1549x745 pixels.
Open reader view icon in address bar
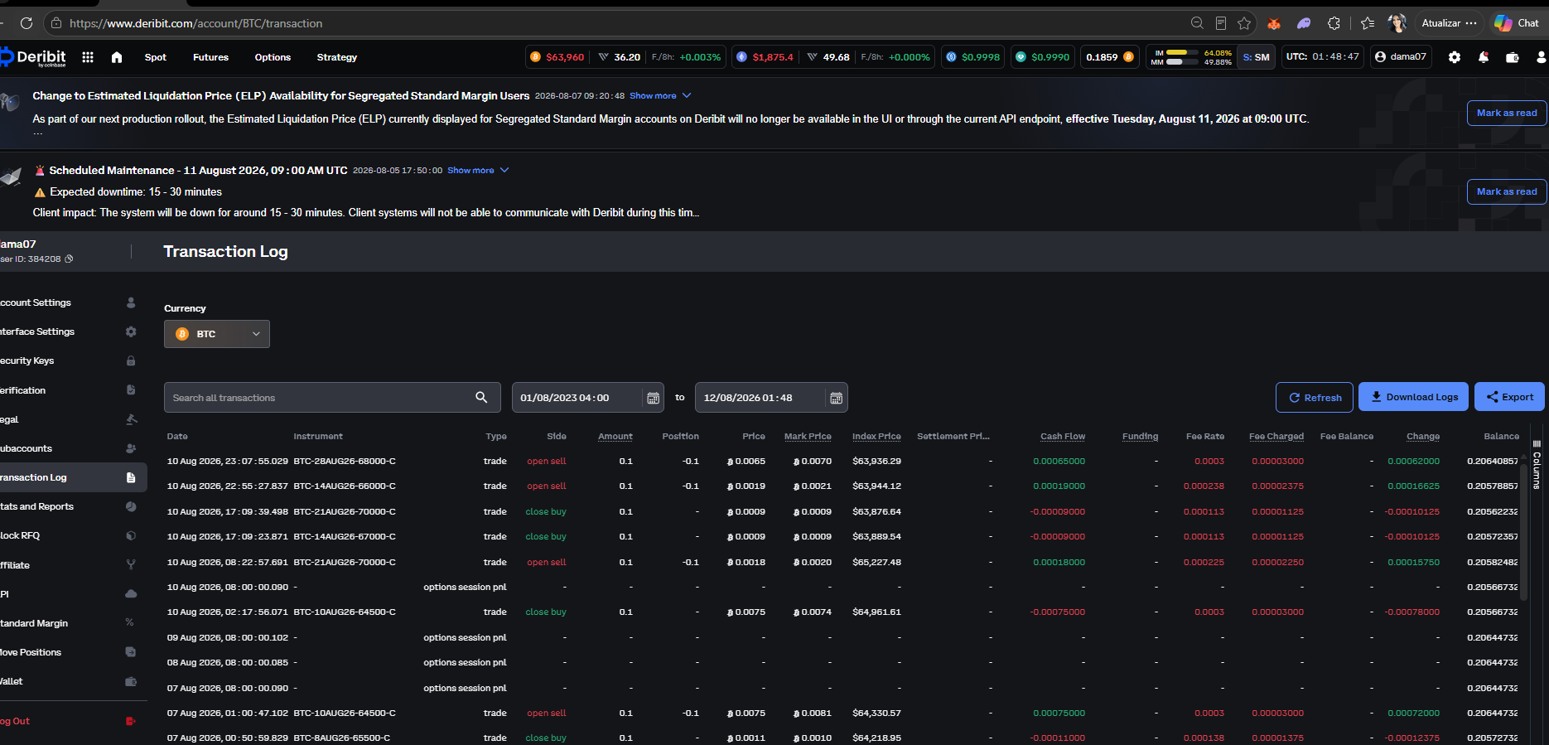1221,23
